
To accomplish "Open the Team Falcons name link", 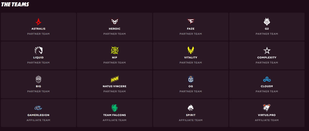I will click(x=115, y=115).
